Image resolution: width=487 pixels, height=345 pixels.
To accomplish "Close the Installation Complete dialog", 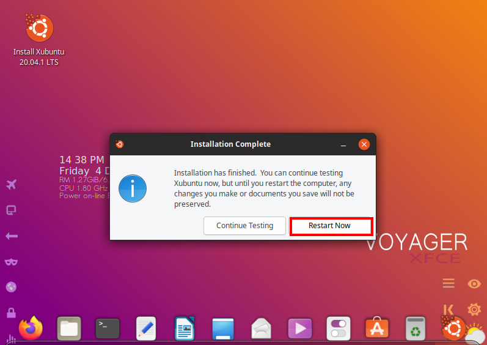I will [364, 144].
